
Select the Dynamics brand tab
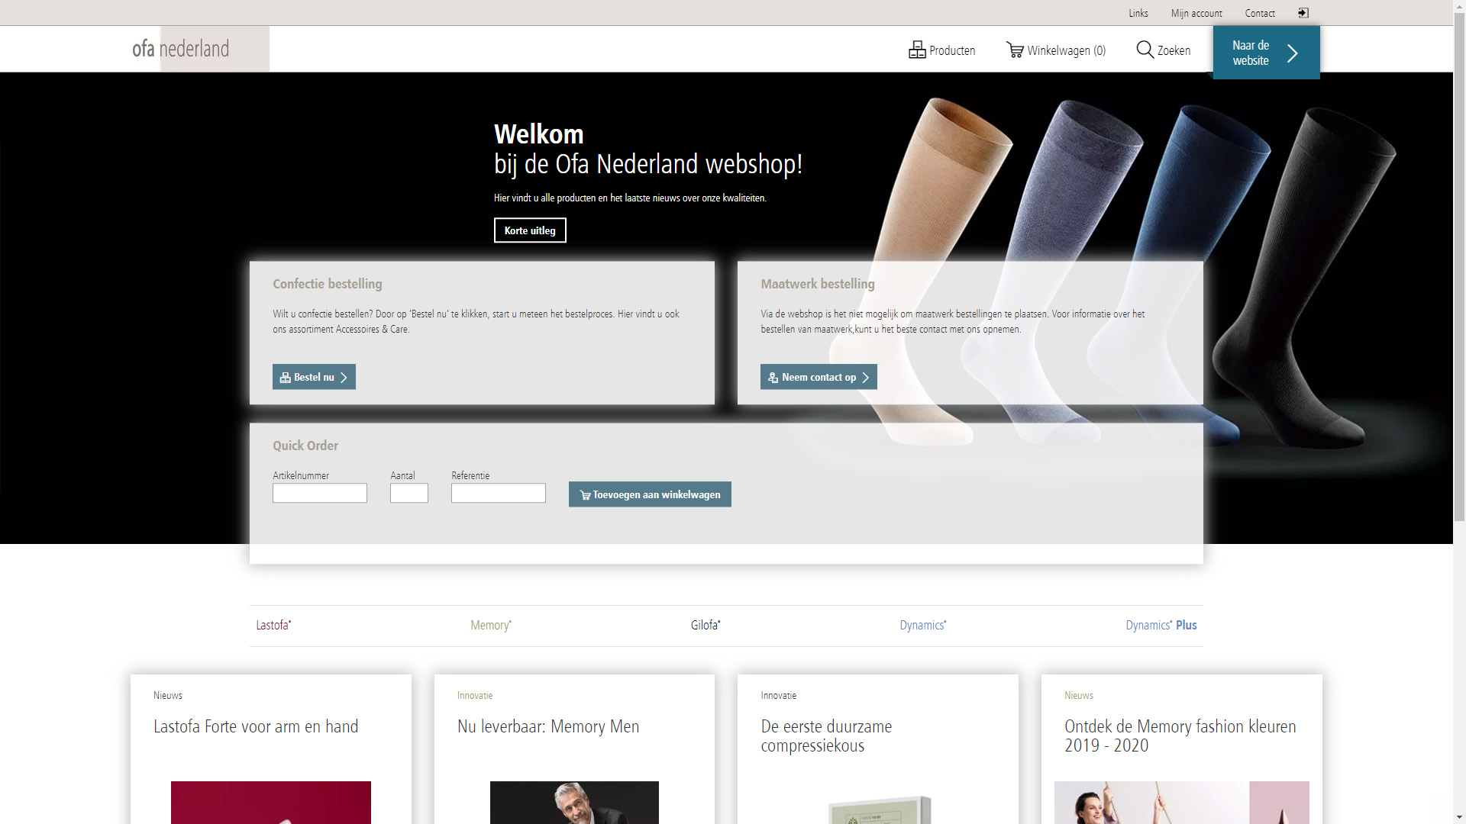click(922, 625)
